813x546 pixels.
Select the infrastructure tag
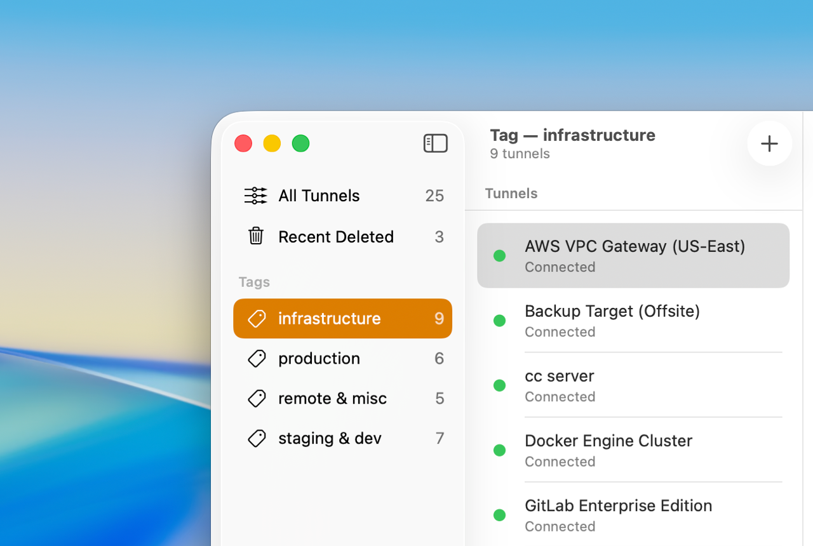coord(343,319)
